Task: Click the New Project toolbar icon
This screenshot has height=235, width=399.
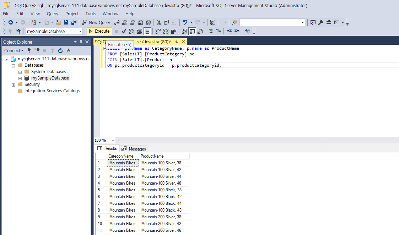Action: pyautogui.click(x=33, y=22)
